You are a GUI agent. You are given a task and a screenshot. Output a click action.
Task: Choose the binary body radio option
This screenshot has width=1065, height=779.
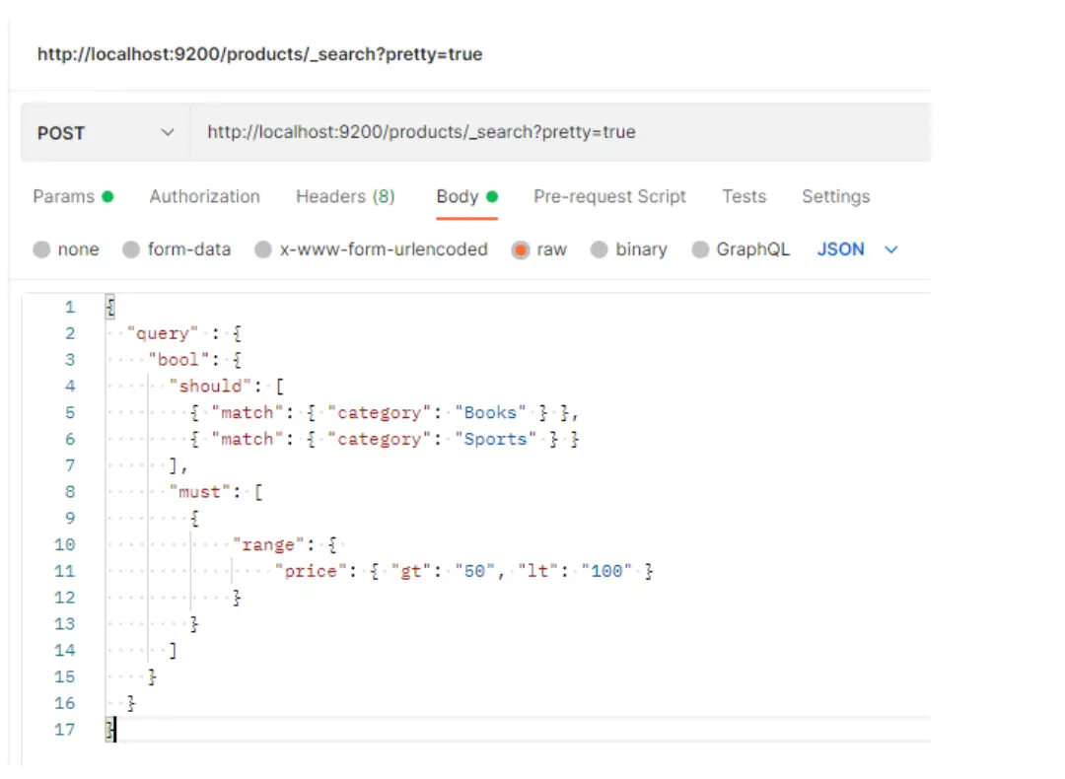(599, 250)
